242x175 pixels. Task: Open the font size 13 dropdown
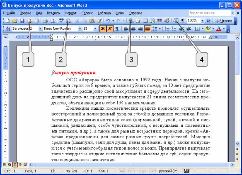pyautogui.click(x=95, y=29)
